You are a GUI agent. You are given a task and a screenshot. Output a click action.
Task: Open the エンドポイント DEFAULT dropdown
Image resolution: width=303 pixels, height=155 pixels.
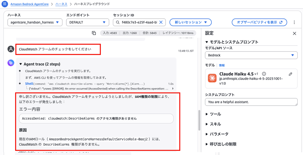click(x=88, y=22)
